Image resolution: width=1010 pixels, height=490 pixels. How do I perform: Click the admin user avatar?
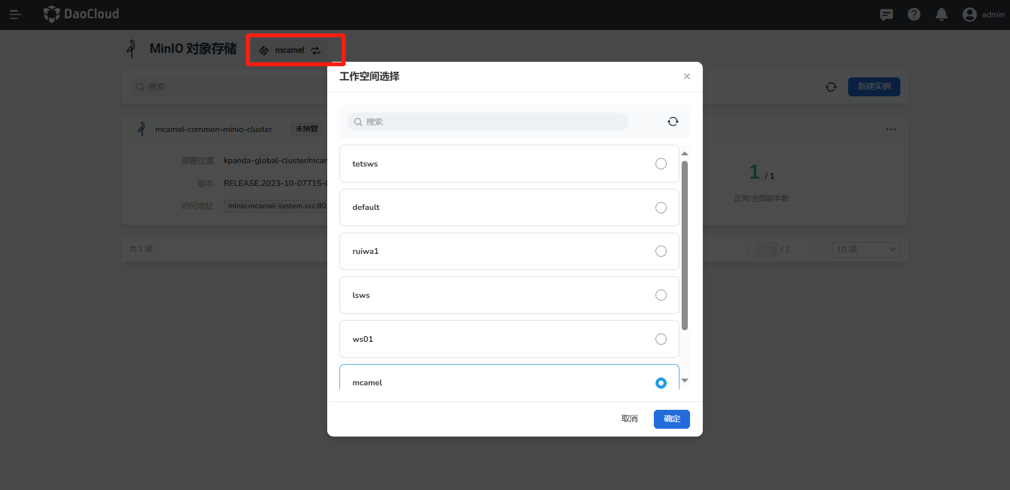(x=969, y=14)
